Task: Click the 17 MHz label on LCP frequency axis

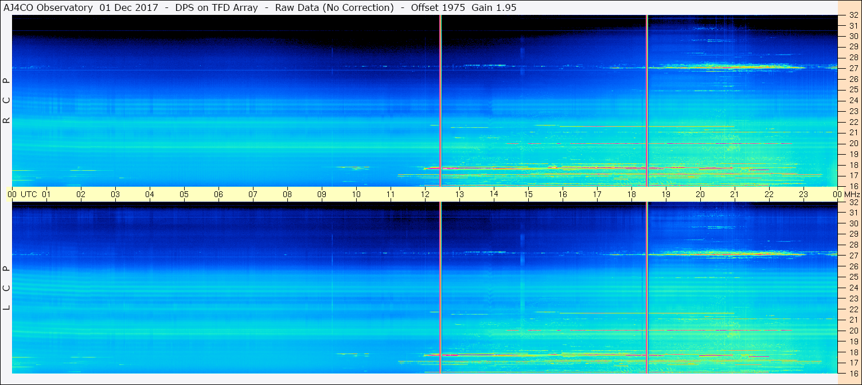Action: pyautogui.click(x=853, y=363)
